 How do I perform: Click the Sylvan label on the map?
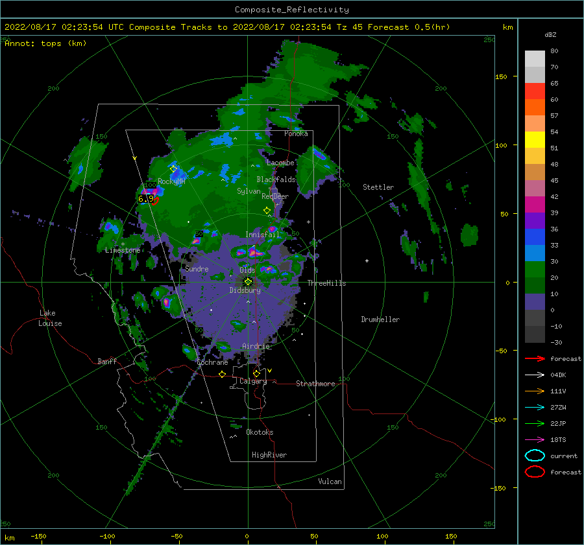pyautogui.click(x=249, y=191)
